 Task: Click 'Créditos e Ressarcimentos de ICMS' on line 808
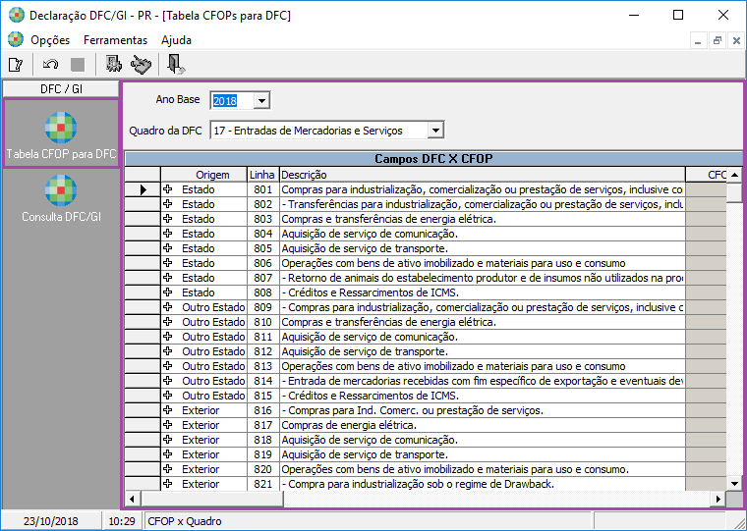pos(373,292)
